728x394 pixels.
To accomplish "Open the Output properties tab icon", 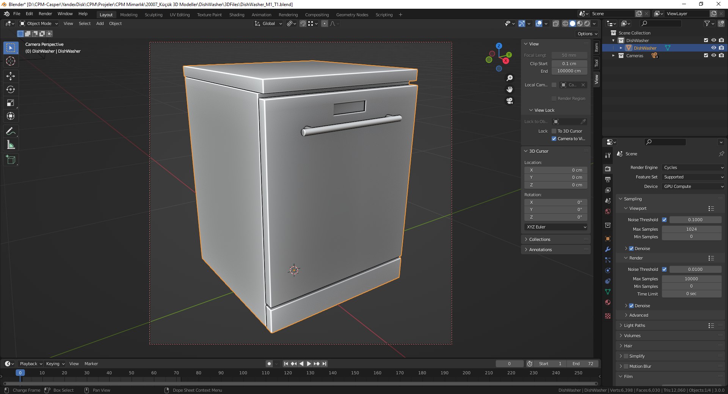I will pos(608,179).
